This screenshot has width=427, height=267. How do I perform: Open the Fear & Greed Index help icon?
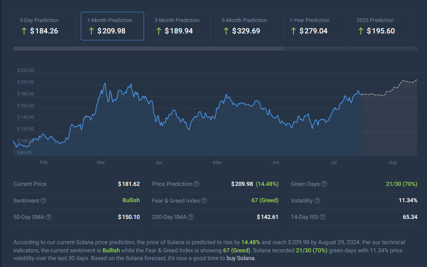pos(204,201)
